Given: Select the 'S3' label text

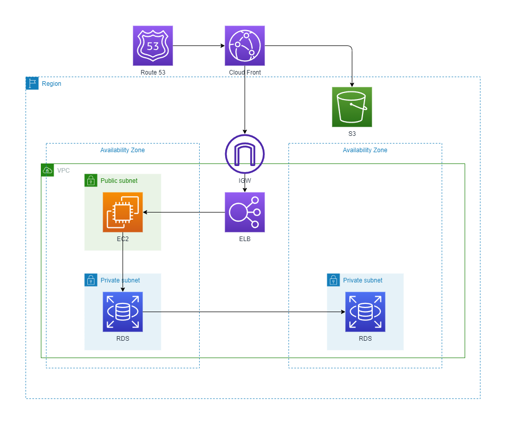Looking at the screenshot, I should (352, 134).
